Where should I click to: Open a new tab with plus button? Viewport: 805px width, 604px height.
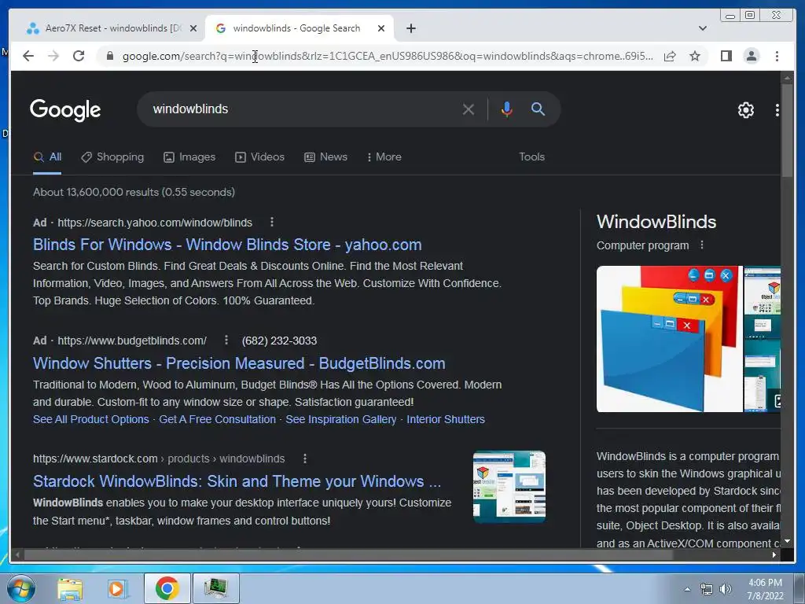click(x=411, y=28)
